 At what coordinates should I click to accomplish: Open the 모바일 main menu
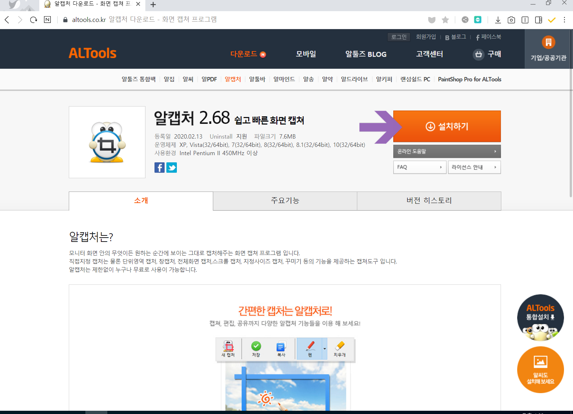pos(306,54)
